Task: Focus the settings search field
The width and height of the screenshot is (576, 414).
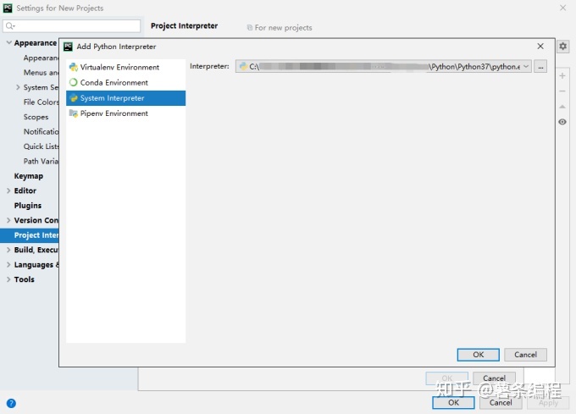Action: 72,25
